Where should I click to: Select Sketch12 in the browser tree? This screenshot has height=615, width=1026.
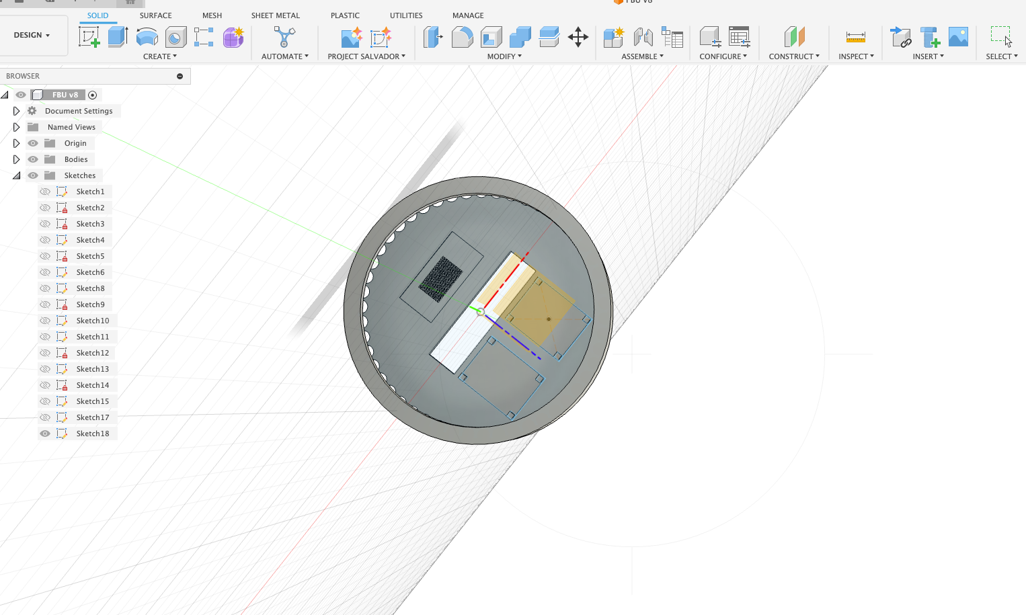pos(93,353)
